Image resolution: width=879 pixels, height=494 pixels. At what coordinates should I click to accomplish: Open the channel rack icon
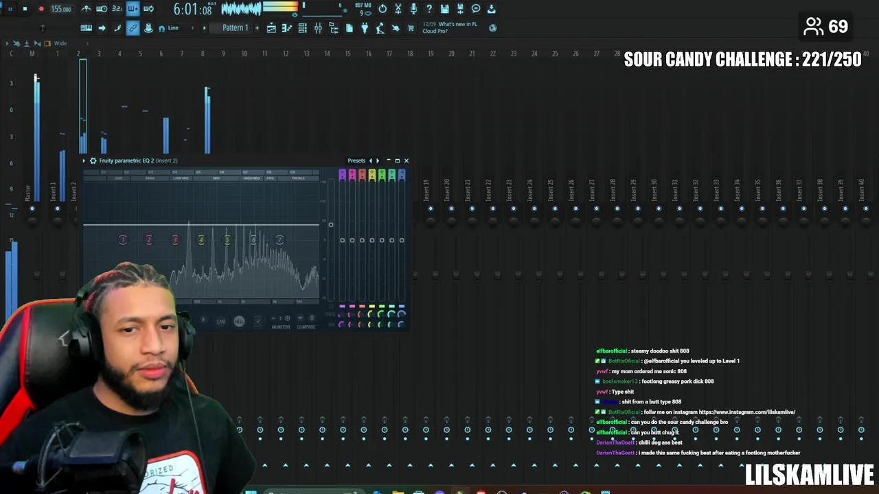tap(302, 28)
